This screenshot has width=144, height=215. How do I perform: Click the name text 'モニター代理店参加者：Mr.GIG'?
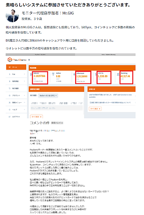(x=48, y=13)
